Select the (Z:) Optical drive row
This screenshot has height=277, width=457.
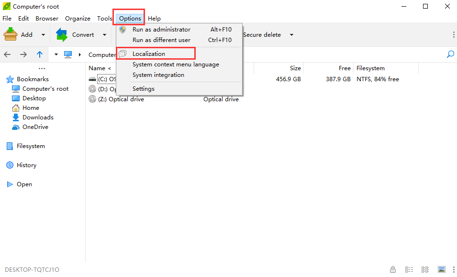point(121,99)
